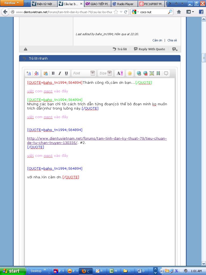Switch to the Điện tử Việt tab
The width and height of the screenshot is (206, 275).
point(44,4)
